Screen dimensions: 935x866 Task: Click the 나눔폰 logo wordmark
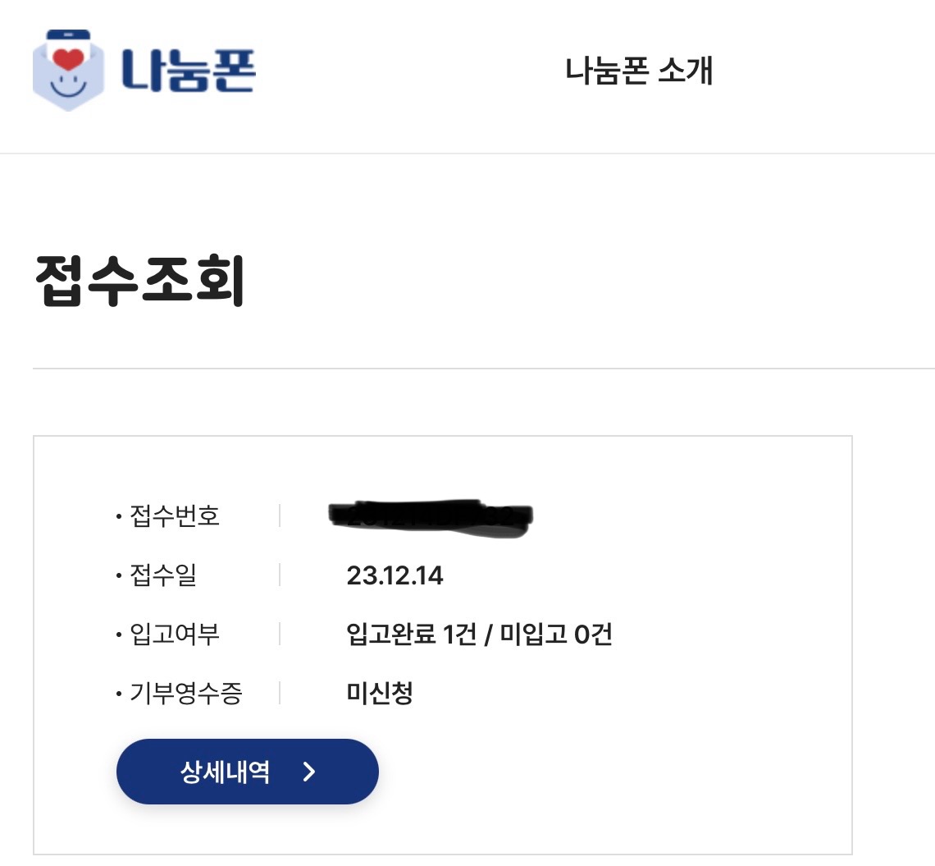[188, 70]
